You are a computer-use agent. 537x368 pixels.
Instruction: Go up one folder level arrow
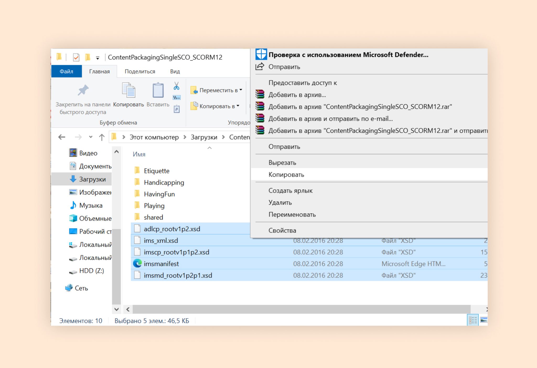coord(102,137)
